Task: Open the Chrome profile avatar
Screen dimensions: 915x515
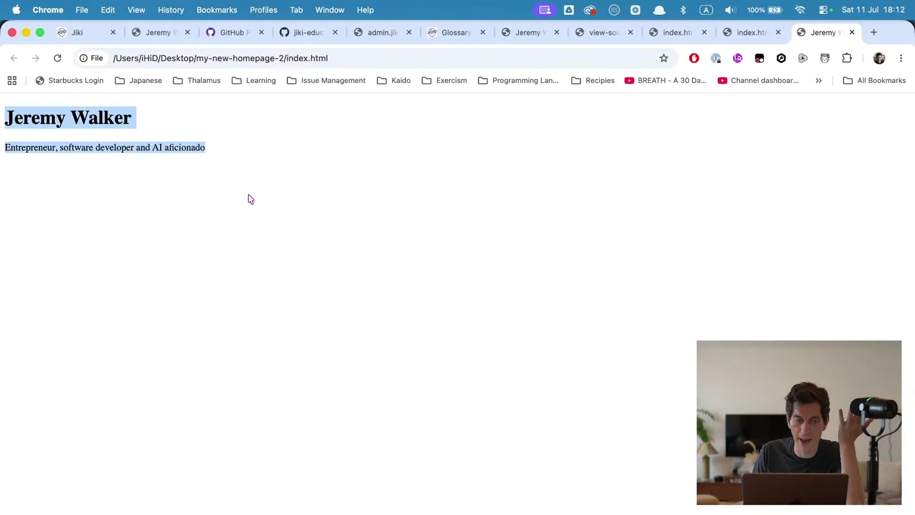Action: click(x=879, y=58)
